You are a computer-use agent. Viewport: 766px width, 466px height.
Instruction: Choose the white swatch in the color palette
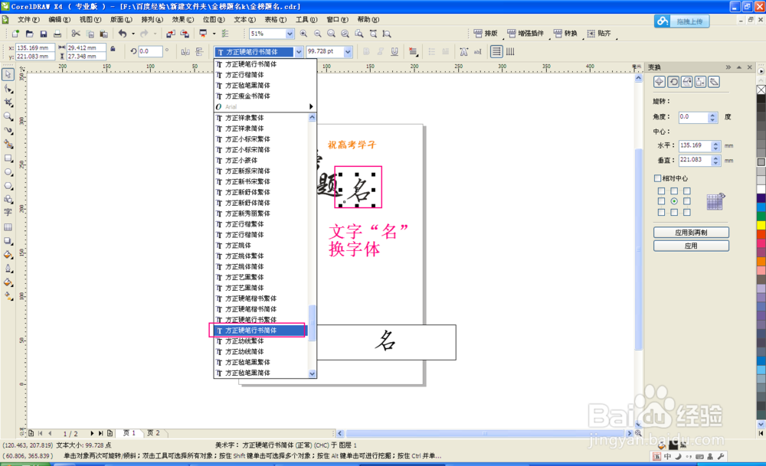click(x=761, y=189)
